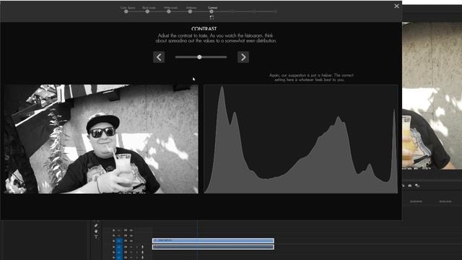Toggle eye visibility on topmost video track
The width and height of the screenshot is (462, 260).
click(131, 230)
